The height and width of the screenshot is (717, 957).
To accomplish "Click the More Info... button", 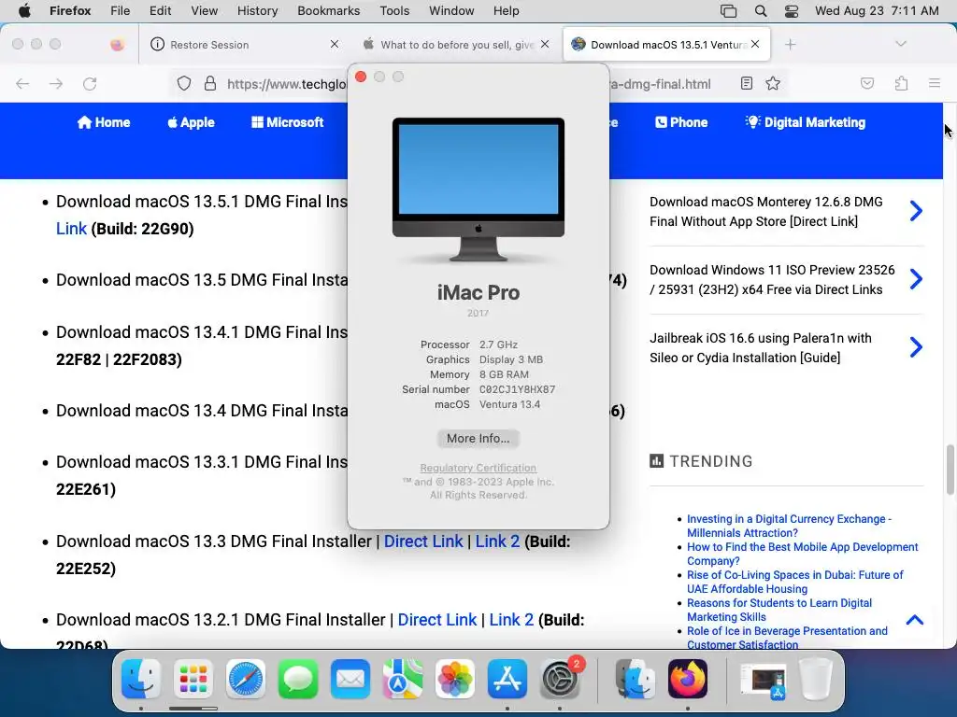I will tap(478, 439).
